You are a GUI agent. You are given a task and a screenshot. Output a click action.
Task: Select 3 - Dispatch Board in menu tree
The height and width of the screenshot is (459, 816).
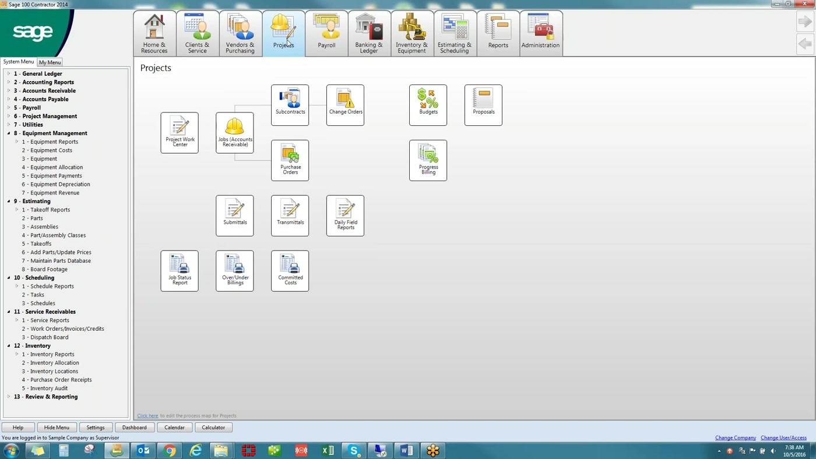(x=45, y=337)
